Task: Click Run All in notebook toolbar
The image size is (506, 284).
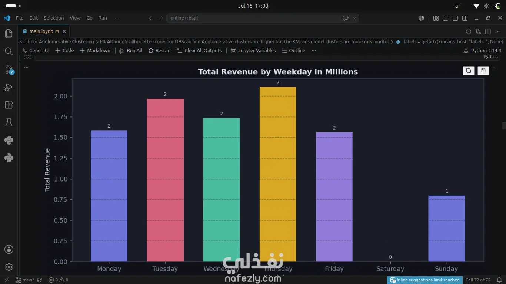Action: click(x=131, y=50)
